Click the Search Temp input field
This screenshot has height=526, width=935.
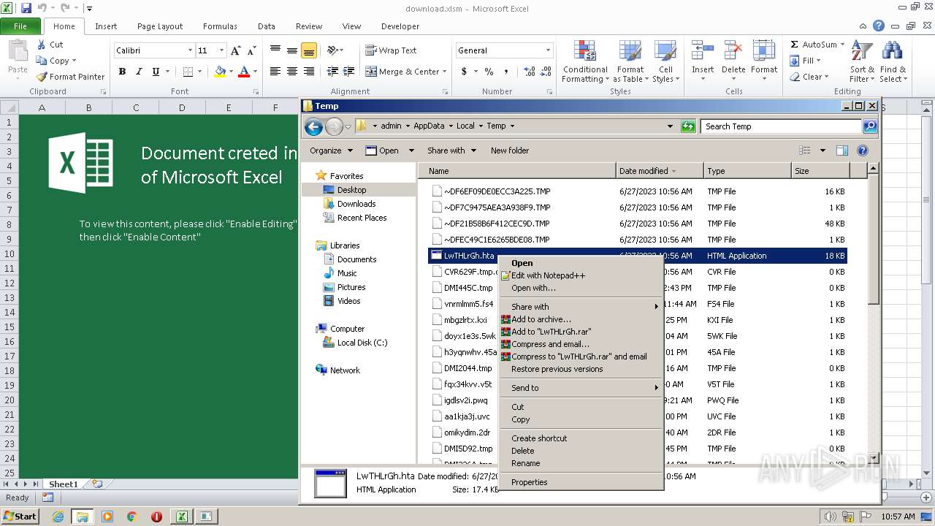(x=780, y=126)
